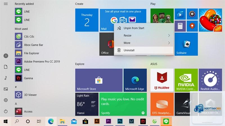Open File Explorer from Most used list
This screenshot has width=225, height=126.
click(37, 53)
